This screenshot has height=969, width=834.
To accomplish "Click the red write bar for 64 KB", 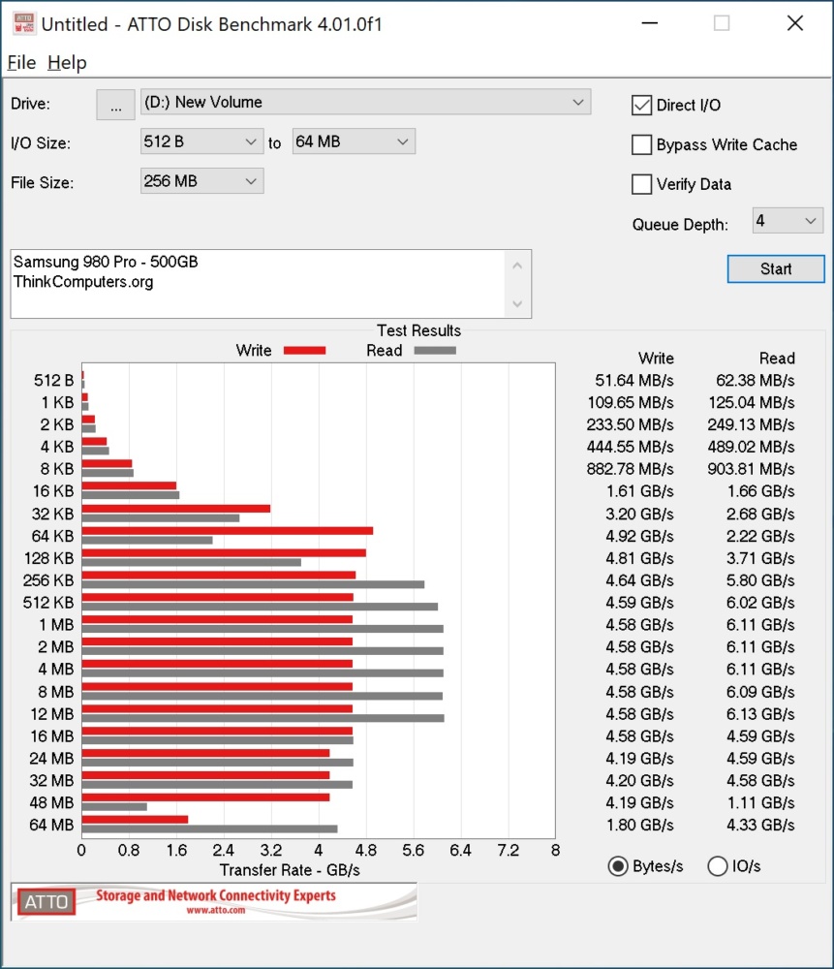I will (x=228, y=531).
